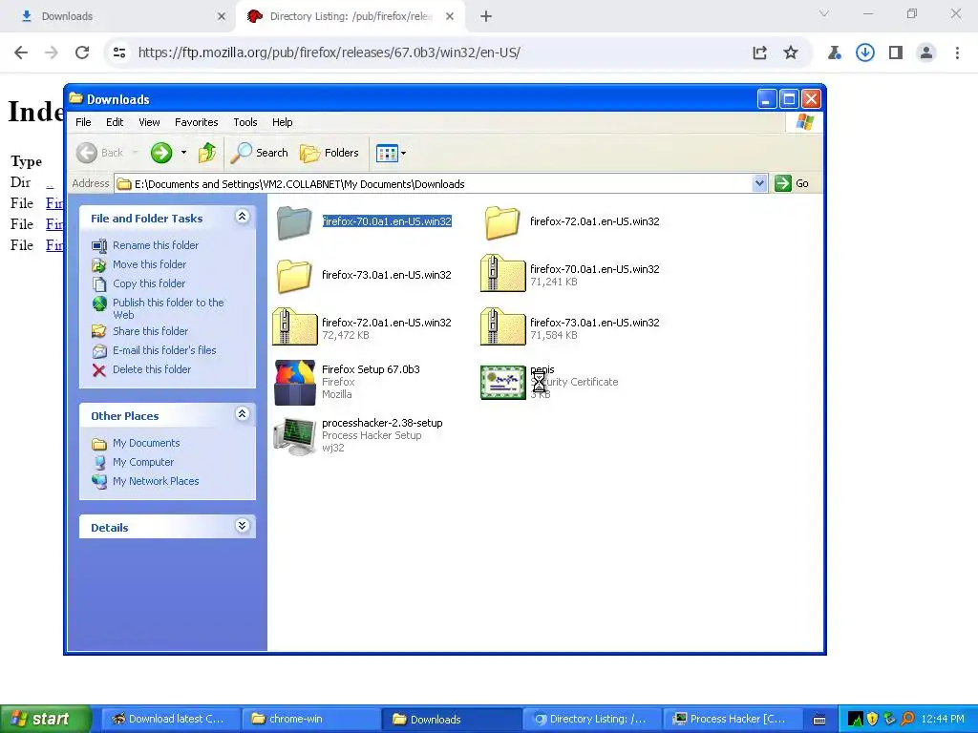Collapse the File and Folder Tasks panel
The image size is (978, 733).
pyautogui.click(x=242, y=217)
